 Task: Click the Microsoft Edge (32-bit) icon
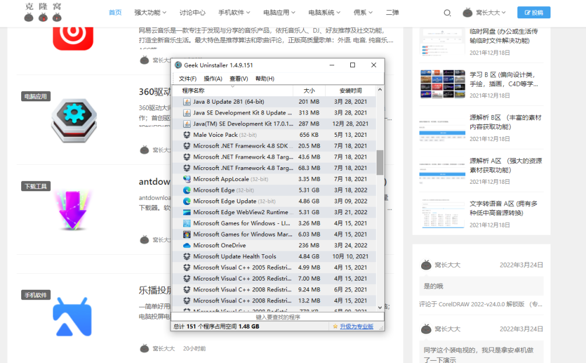coord(187,190)
